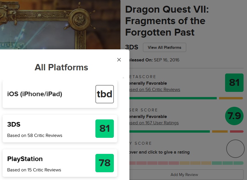The width and height of the screenshot is (247, 180).
Task: Click the Dragon Quest VII title heading
Action: point(167,21)
